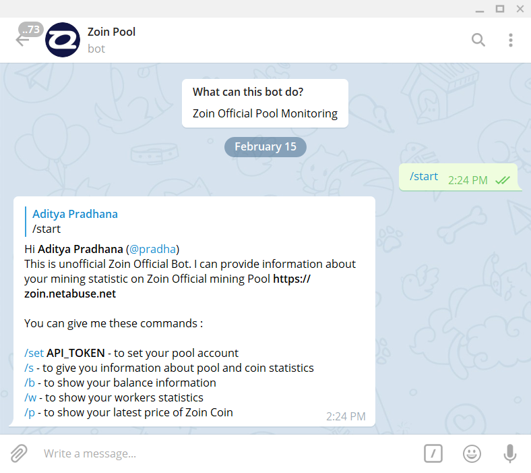Image resolution: width=531 pixels, height=473 pixels.
Task: Click the February 15 date badge
Action: click(265, 147)
